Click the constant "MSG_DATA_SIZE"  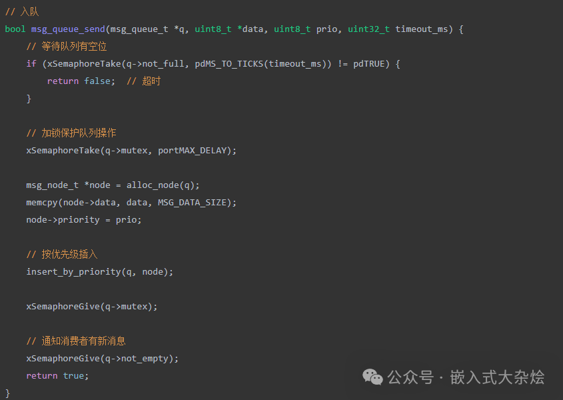pyautogui.click(x=192, y=203)
